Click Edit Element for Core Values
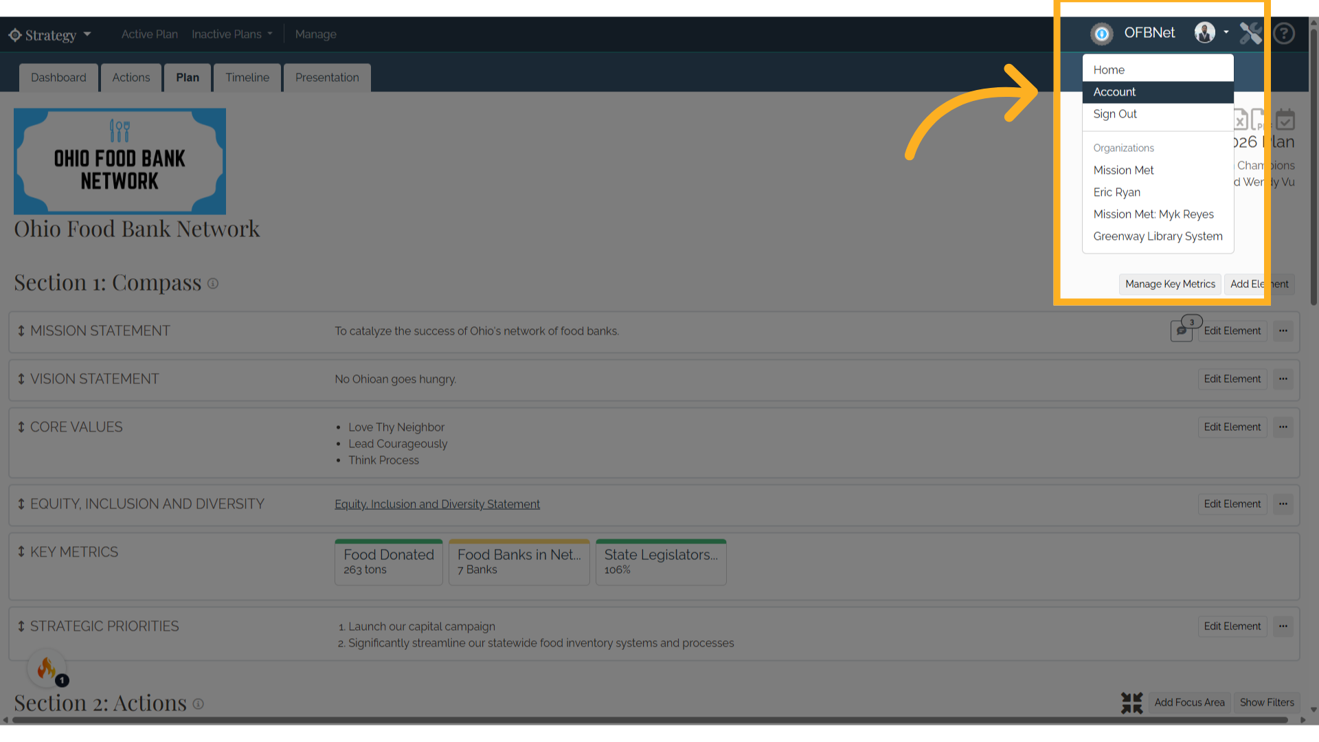 [1232, 427]
